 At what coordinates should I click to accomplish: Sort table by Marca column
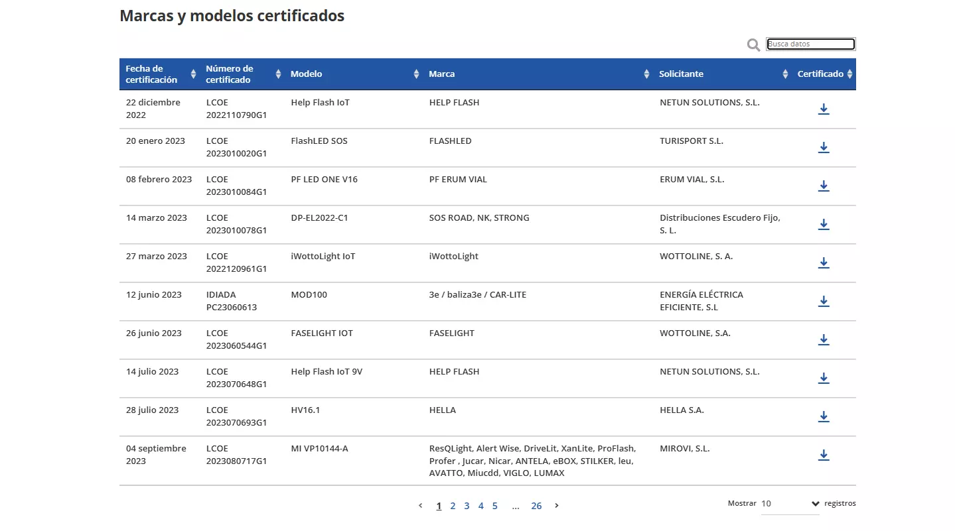(538, 74)
